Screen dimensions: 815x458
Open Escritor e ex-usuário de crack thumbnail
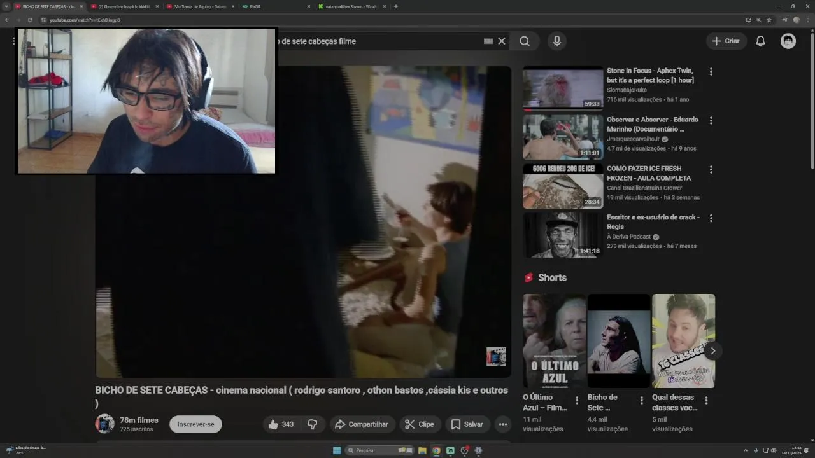pyautogui.click(x=563, y=235)
